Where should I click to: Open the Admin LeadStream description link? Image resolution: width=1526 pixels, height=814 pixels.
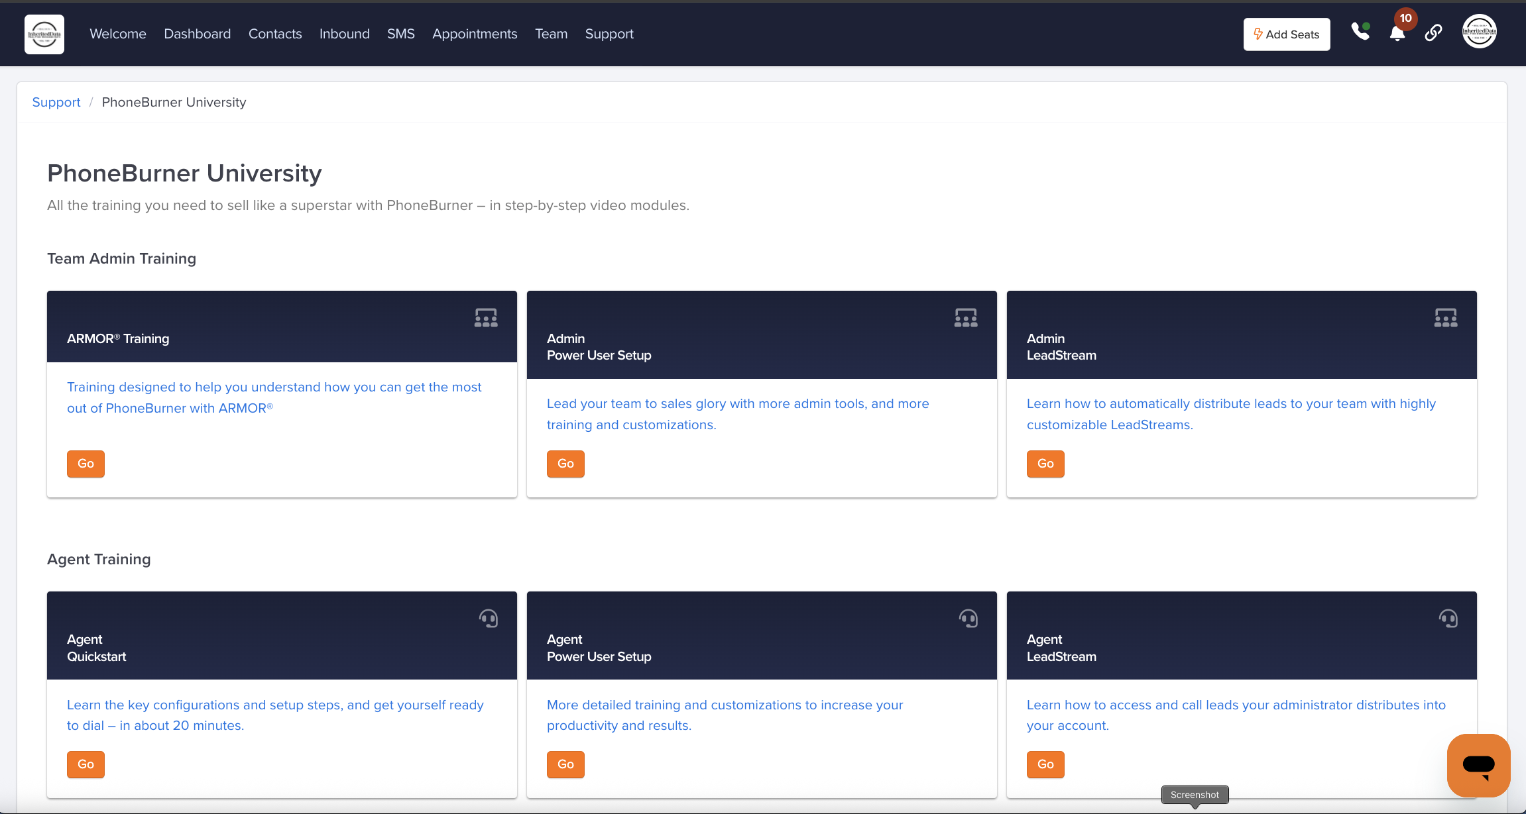click(1230, 414)
